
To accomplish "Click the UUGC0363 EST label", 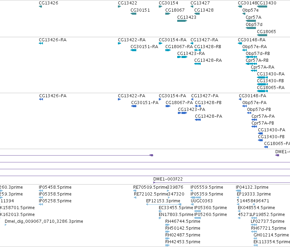I will tap(202, 201).
